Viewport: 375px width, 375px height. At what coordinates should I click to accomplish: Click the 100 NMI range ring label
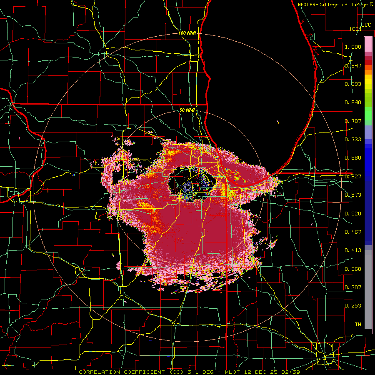point(187,33)
